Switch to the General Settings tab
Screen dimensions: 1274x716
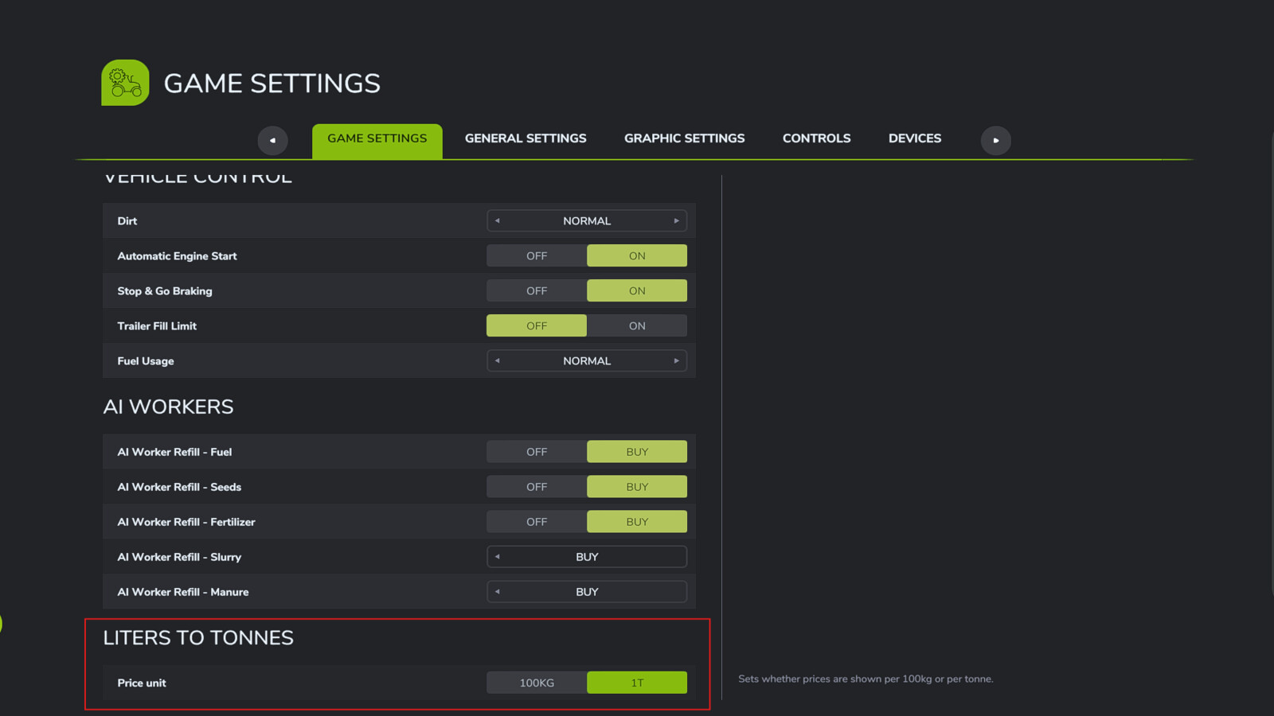coord(526,138)
